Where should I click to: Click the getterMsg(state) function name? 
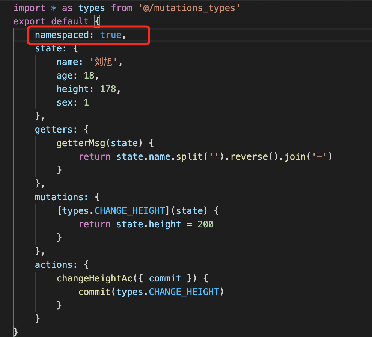coord(81,143)
